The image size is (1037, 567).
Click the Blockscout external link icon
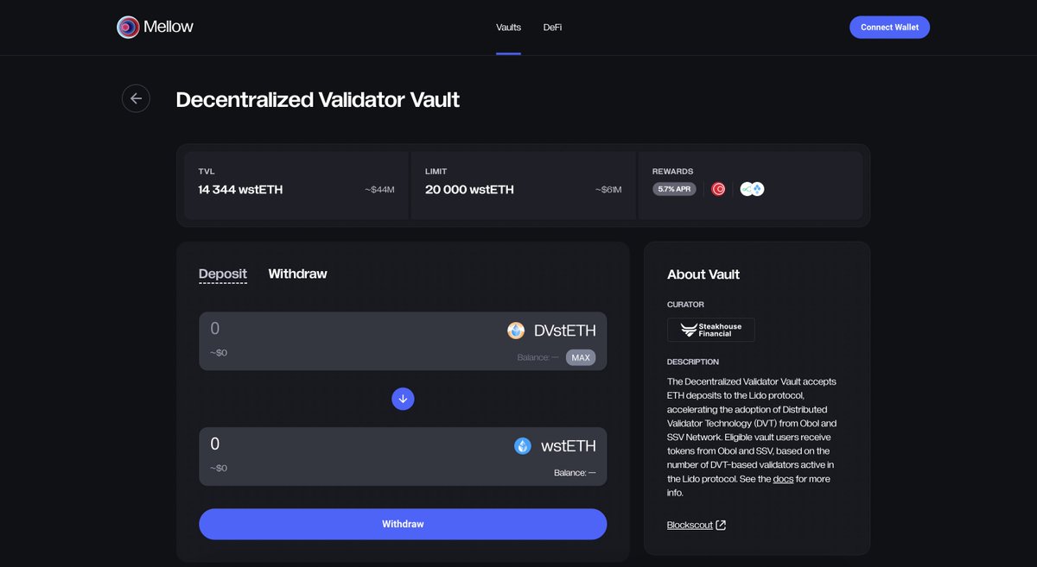pyautogui.click(x=722, y=525)
